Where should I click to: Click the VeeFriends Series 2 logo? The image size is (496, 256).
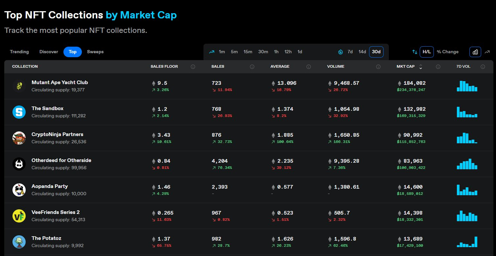click(19, 216)
